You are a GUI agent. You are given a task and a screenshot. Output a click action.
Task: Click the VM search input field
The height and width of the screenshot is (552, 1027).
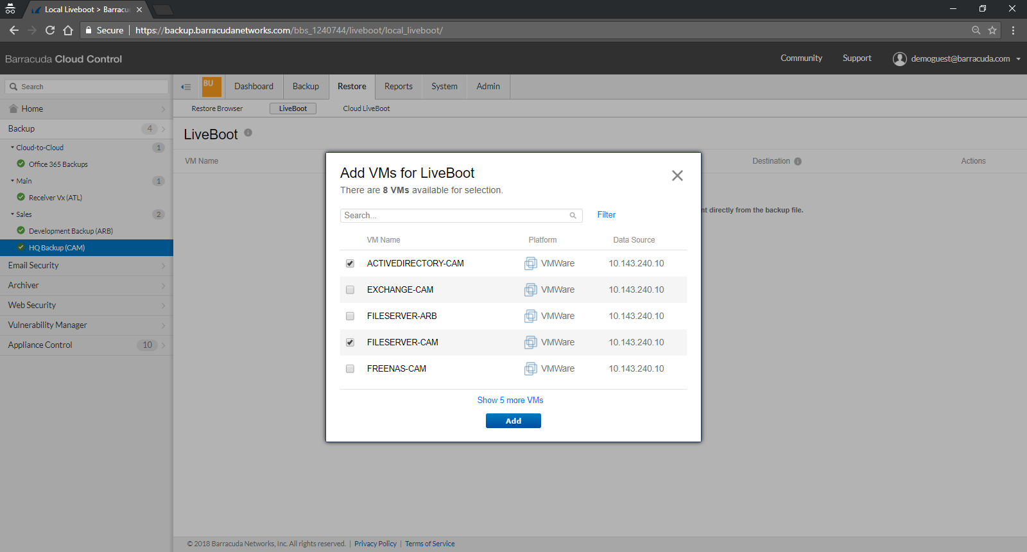[x=454, y=216]
